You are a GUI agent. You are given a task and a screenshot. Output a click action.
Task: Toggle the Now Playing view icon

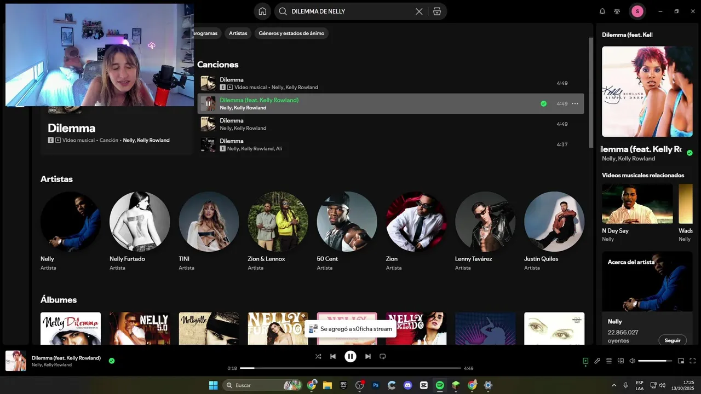585,361
